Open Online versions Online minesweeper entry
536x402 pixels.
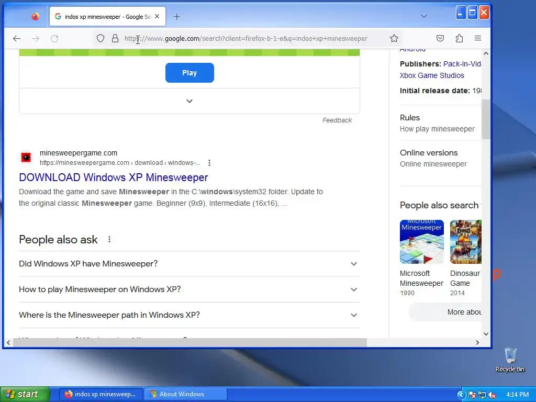click(x=441, y=158)
